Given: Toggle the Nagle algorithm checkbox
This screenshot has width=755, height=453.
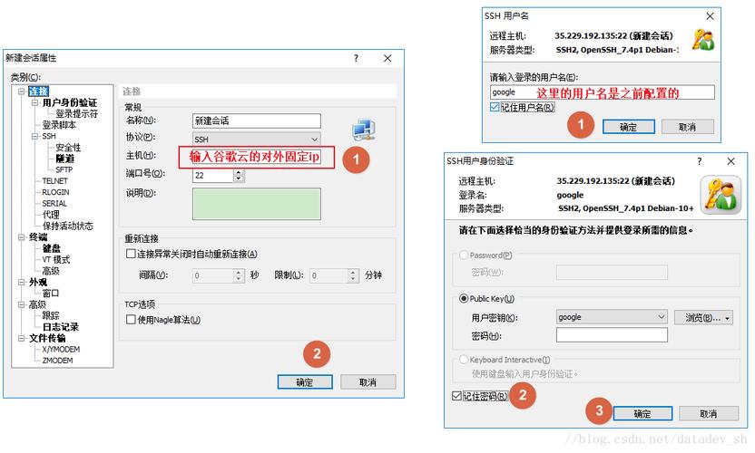Looking at the screenshot, I should pyautogui.click(x=131, y=319).
